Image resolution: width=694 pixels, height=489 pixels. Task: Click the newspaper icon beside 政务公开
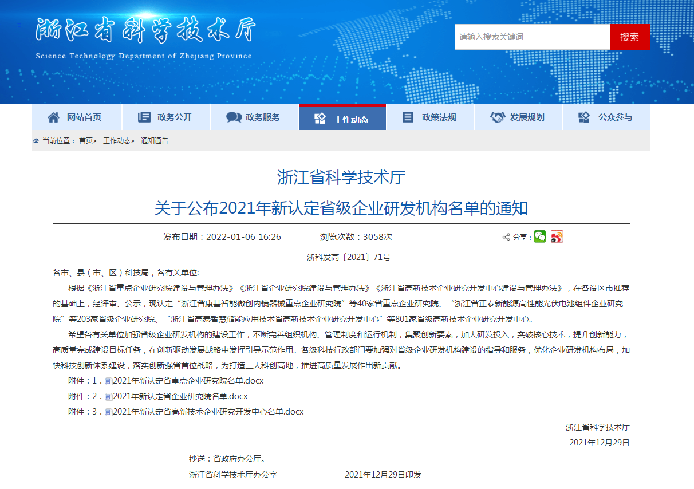pyautogui.click(x=144, y=117)
